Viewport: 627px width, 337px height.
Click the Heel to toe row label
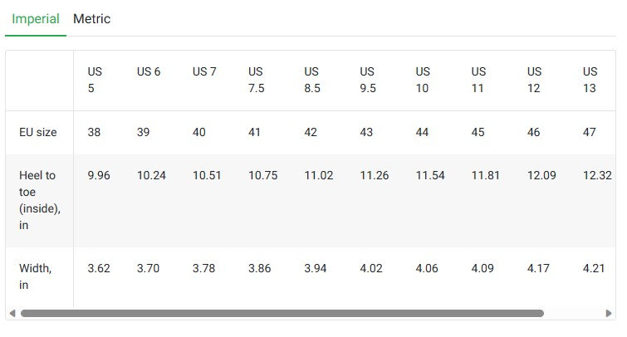coord(40,200)
